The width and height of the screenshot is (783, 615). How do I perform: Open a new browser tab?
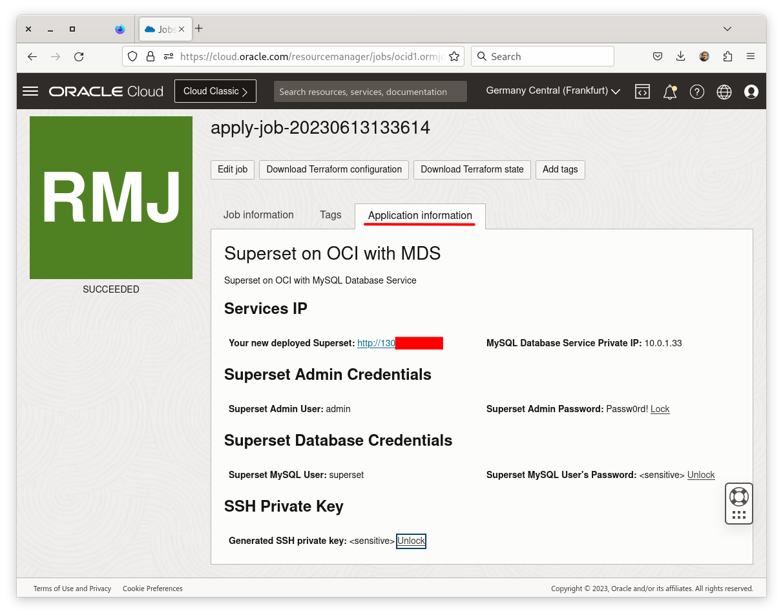point(199,28)
